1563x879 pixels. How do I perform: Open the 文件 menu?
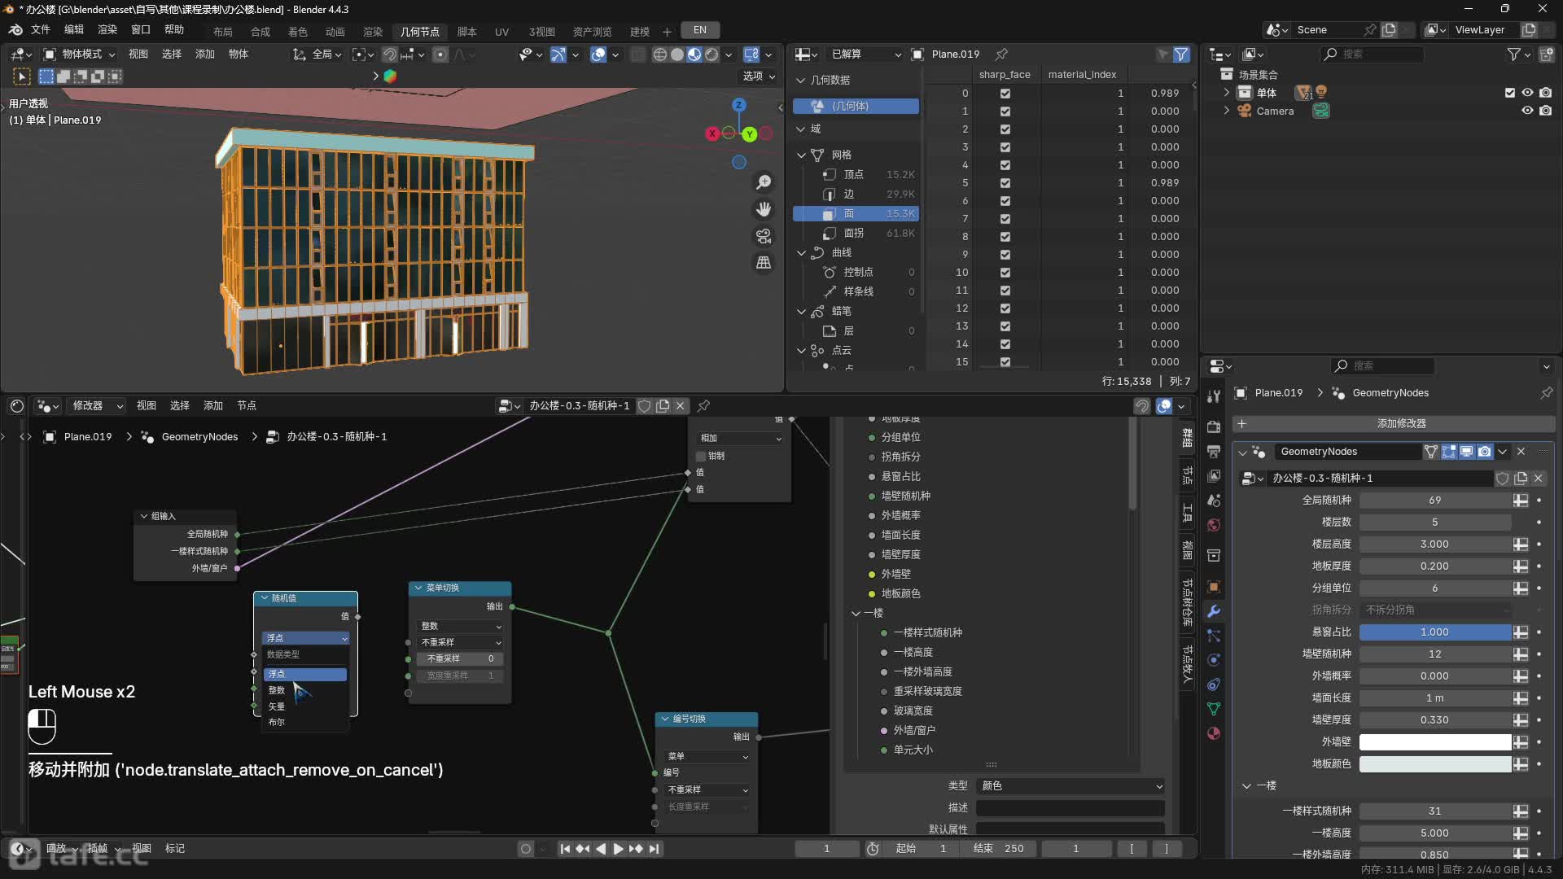point(41,29)
